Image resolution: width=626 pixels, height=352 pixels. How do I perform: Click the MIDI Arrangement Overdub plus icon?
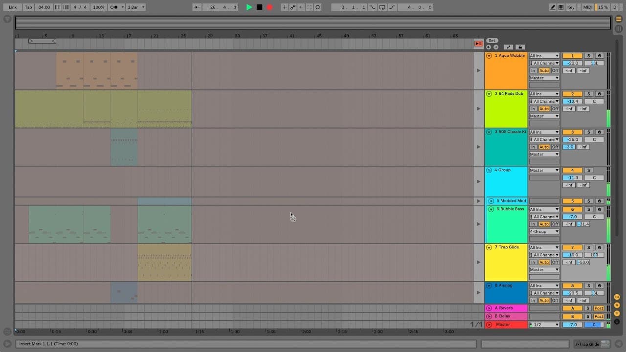(285, 7)
